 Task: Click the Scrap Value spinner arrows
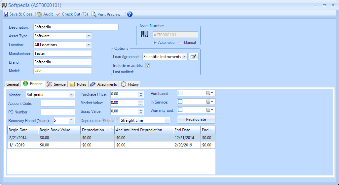pyautogui.click(x=141, y=111)
